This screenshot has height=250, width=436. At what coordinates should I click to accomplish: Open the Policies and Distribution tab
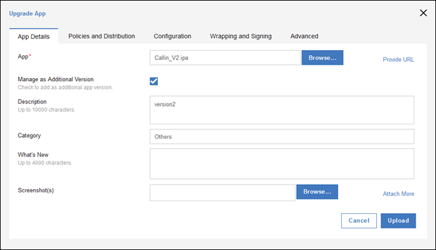[x=101, y=36]
